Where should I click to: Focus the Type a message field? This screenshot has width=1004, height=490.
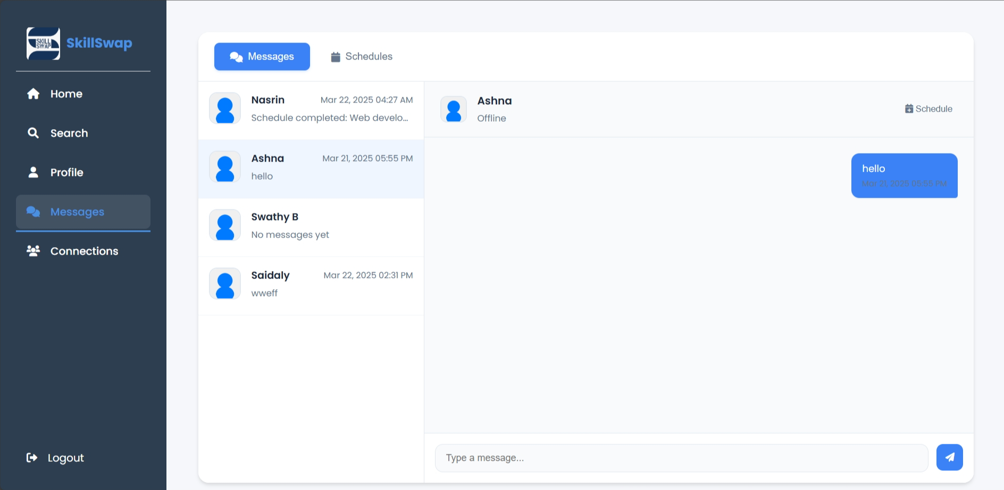pyautogui.click(x=681, y=458)
